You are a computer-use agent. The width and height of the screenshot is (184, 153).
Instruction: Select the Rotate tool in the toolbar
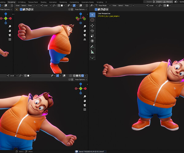point(92,31)
